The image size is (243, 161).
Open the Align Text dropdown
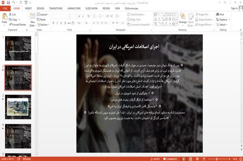click(x=134, y=19)
